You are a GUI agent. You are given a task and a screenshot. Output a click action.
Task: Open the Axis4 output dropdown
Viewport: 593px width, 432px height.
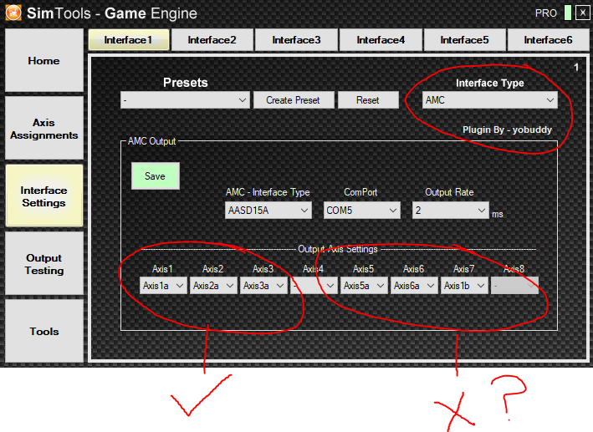(314, 286)
